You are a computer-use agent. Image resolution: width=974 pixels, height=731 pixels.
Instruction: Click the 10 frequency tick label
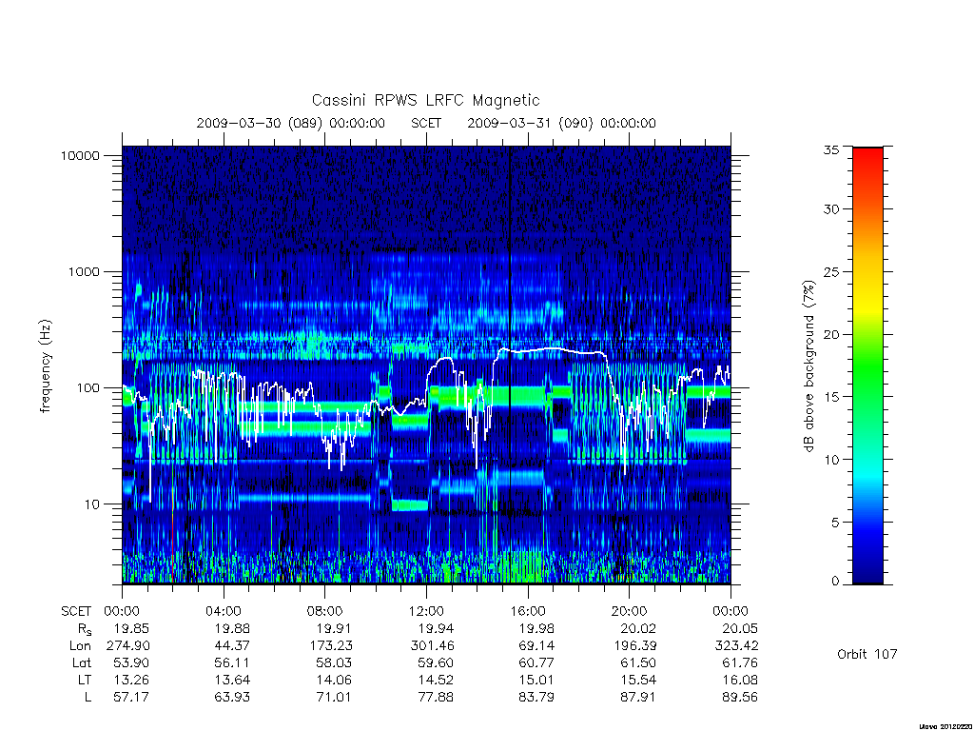(x=92, y=504)
